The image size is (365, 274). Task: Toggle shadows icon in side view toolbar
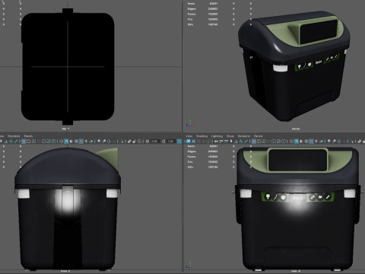point(322,142)
